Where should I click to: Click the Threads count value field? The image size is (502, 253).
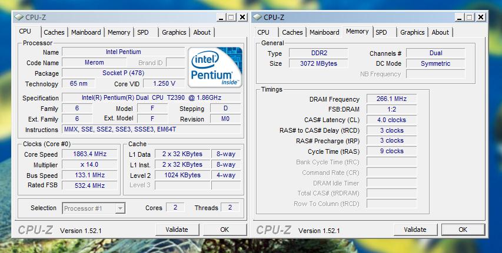(230, 207)
